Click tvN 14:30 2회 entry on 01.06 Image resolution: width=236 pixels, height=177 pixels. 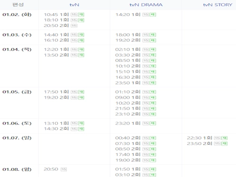[64, 129]
